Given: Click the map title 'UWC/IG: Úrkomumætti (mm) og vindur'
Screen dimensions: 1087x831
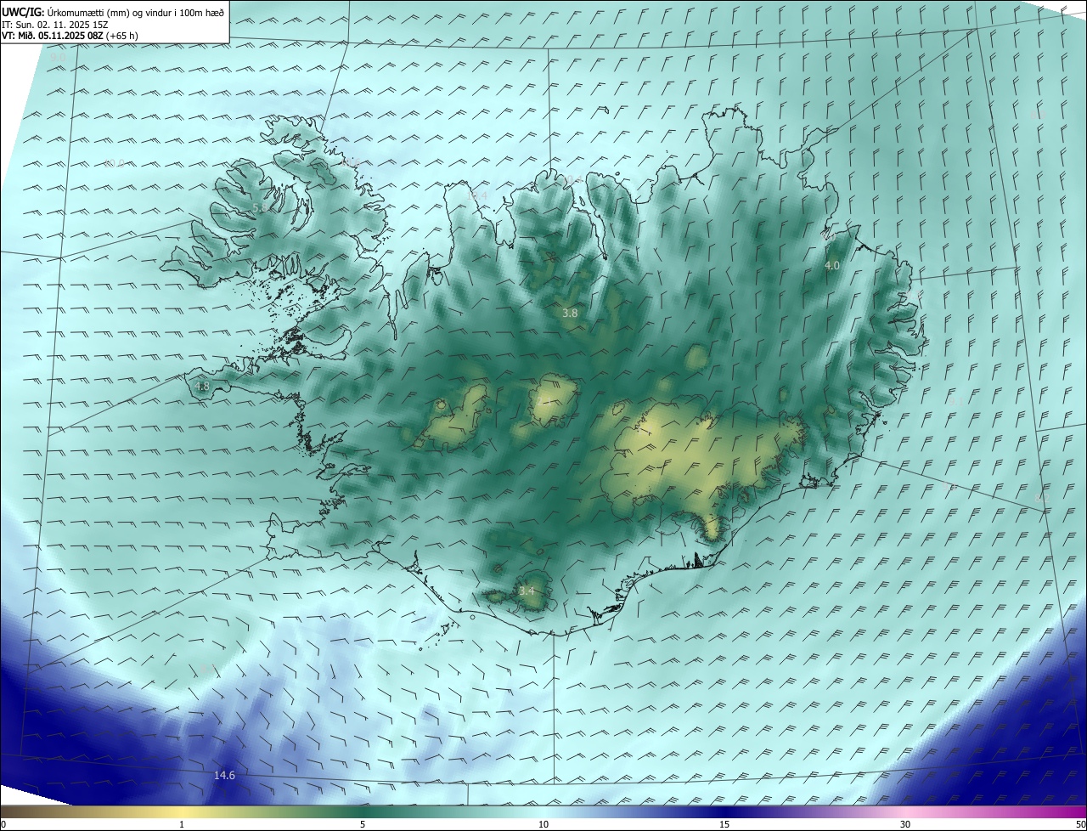Looking at the screenshot, I should [x=113, y=12].
